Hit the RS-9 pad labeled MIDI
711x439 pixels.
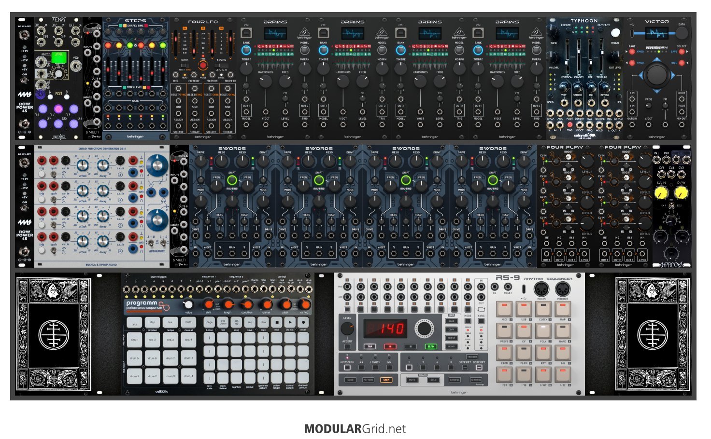(x=504, y=309)
